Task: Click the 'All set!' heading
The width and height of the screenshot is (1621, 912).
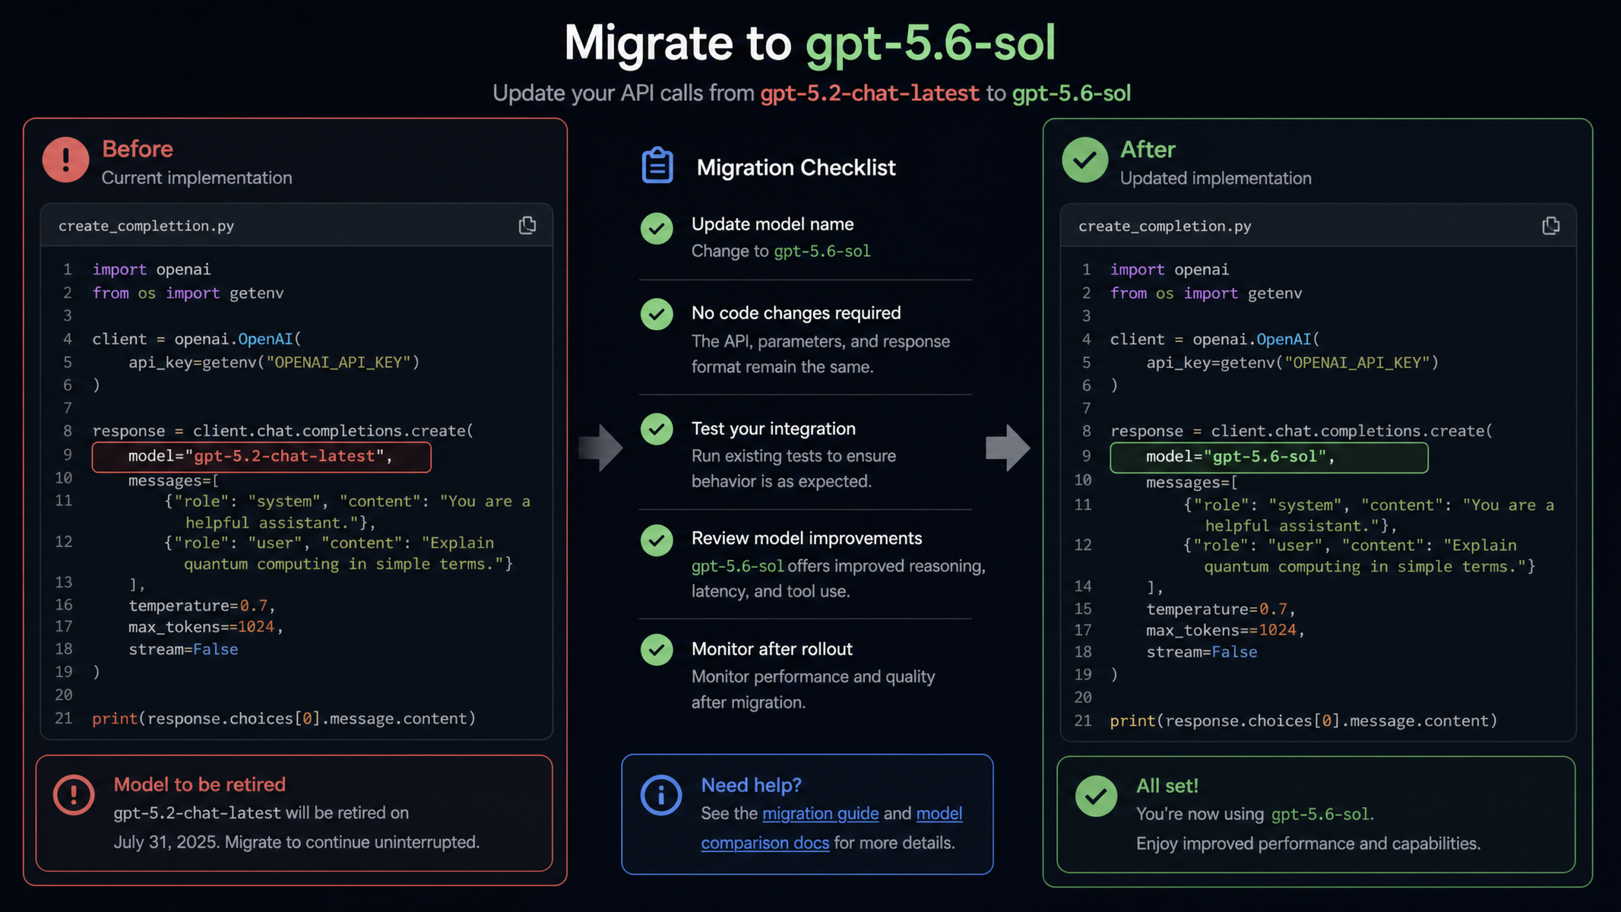Action: [1167, 786]
